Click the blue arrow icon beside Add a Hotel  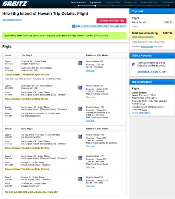coord(74,26)
